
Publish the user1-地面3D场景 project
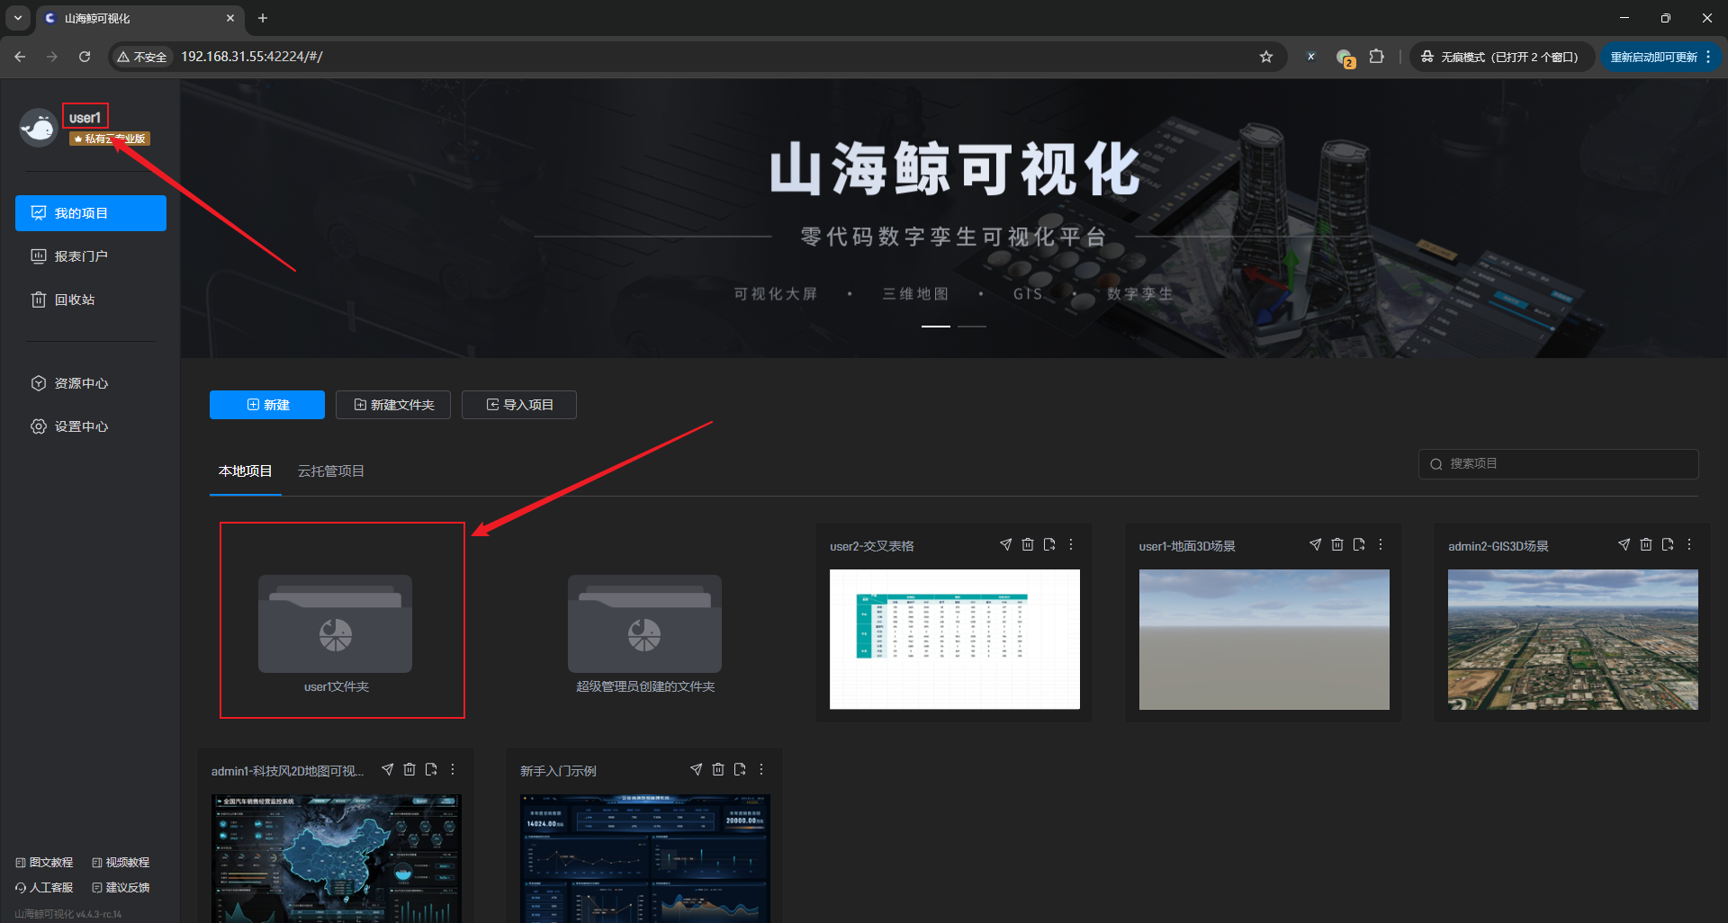pos(1315,545)
